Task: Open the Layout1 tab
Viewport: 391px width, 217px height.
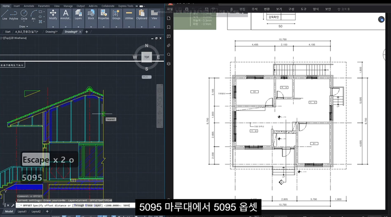Action: (22, 211)
